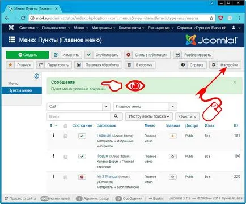Click drag handle of Главная row
This screenshot has height=204, width=246.
tap(54, 136)
